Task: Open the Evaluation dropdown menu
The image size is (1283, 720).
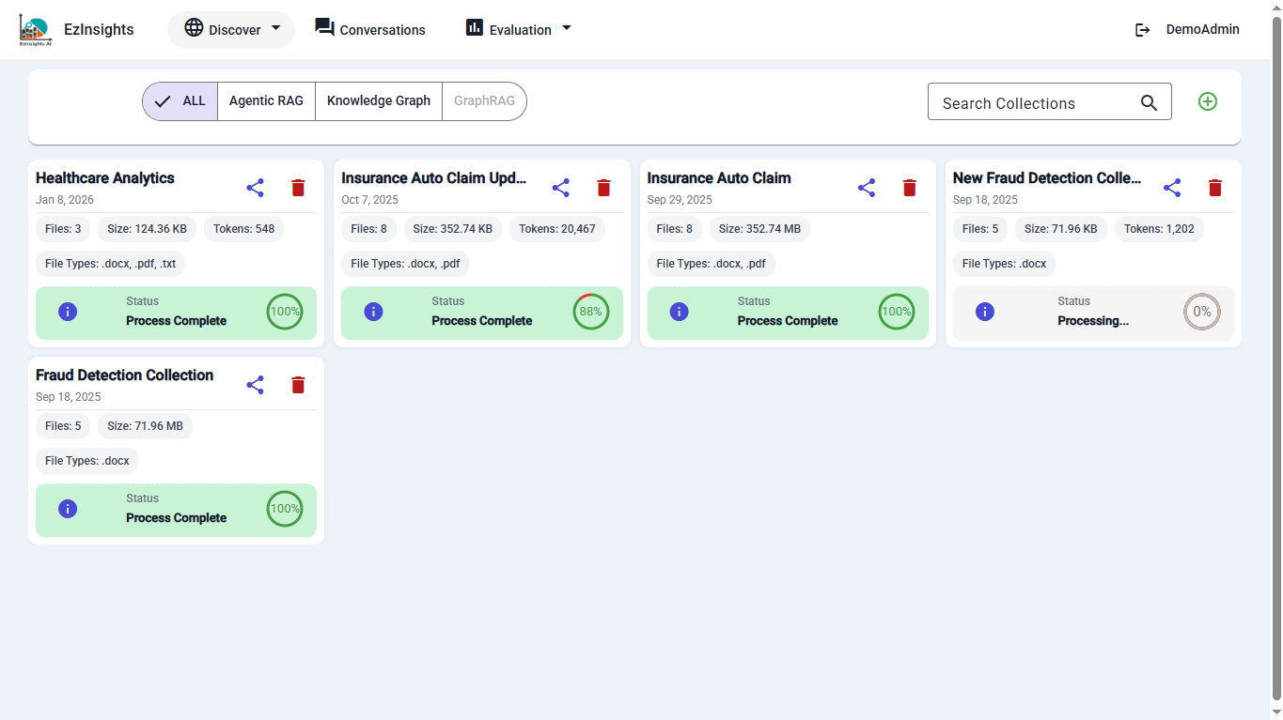Action: pos(518,30)
